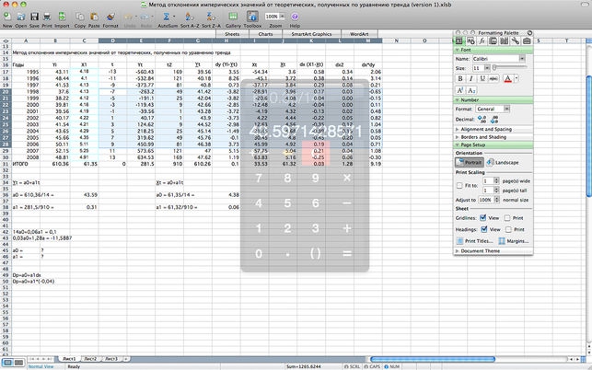Select the Format painter brush icon
592x370 pixels.
pos(110,17)
